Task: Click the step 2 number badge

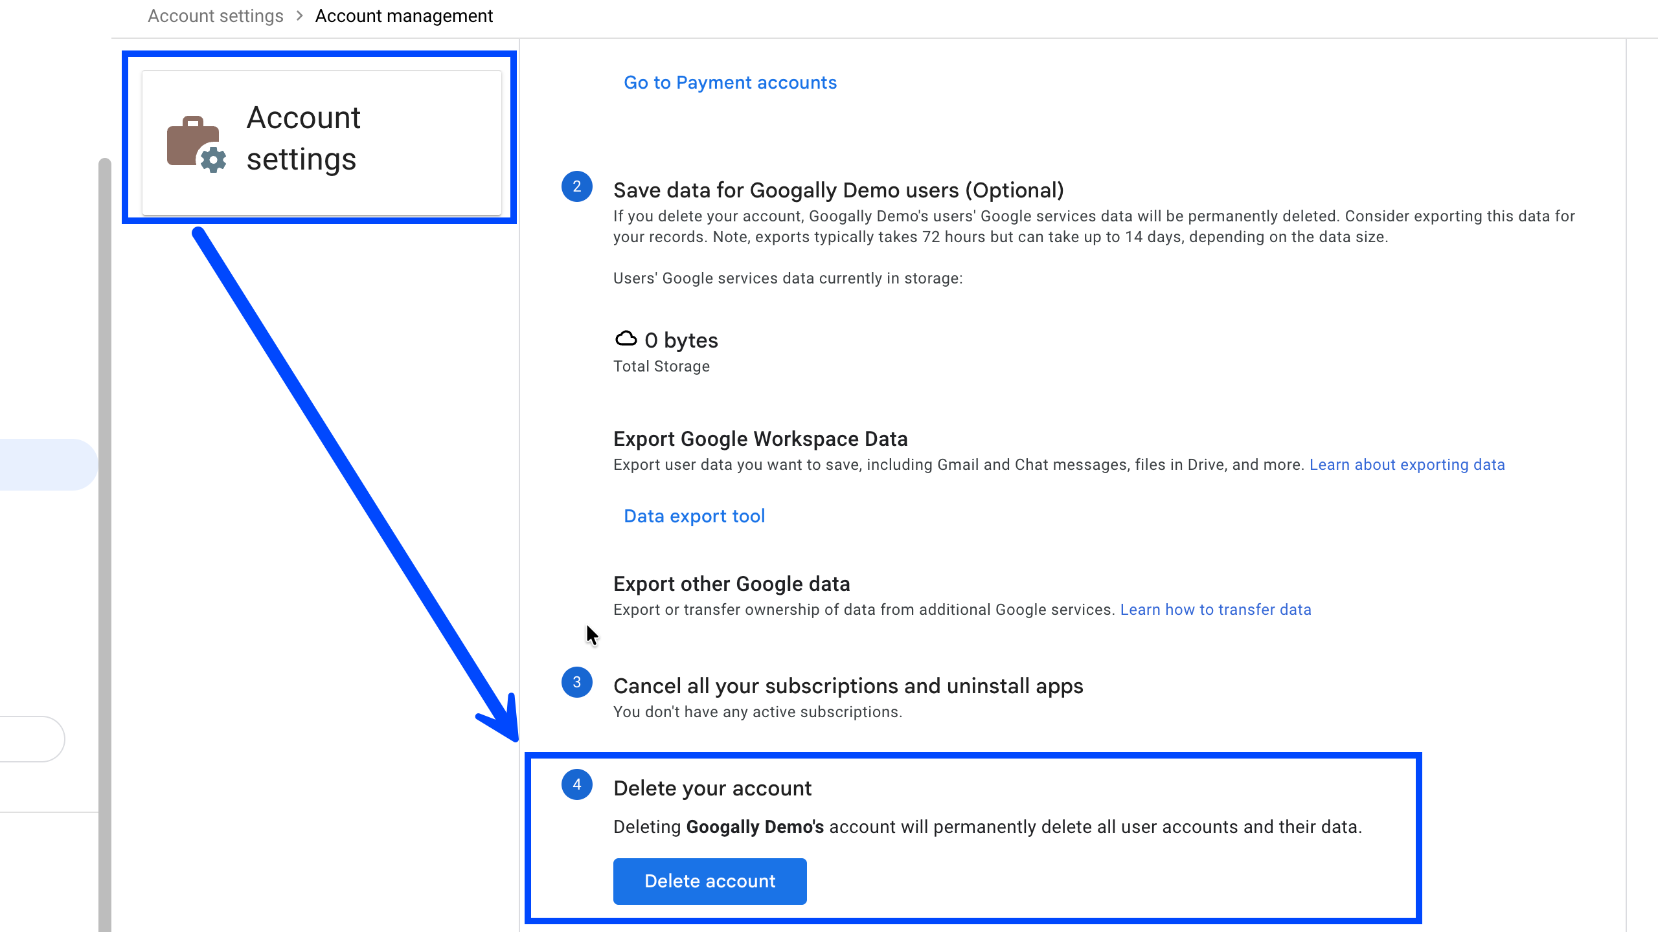Action: coord(576,187)
